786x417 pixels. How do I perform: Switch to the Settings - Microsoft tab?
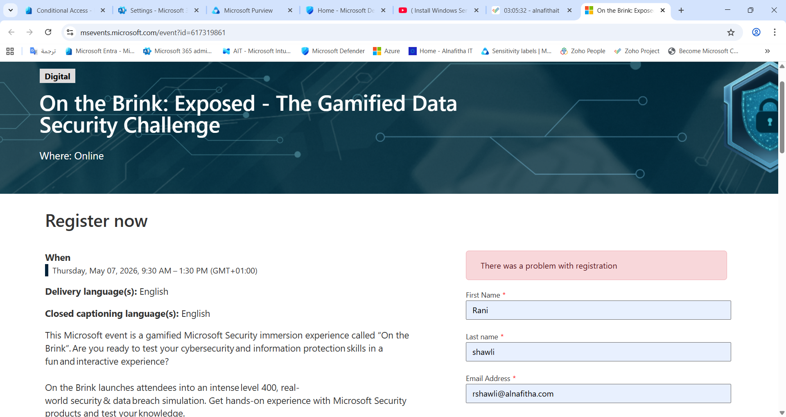point(157,10)
